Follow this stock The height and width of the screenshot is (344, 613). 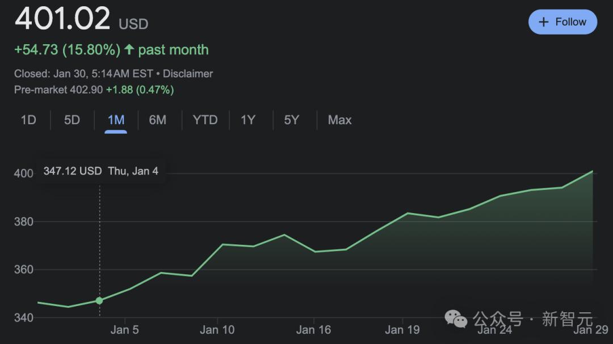562,22
